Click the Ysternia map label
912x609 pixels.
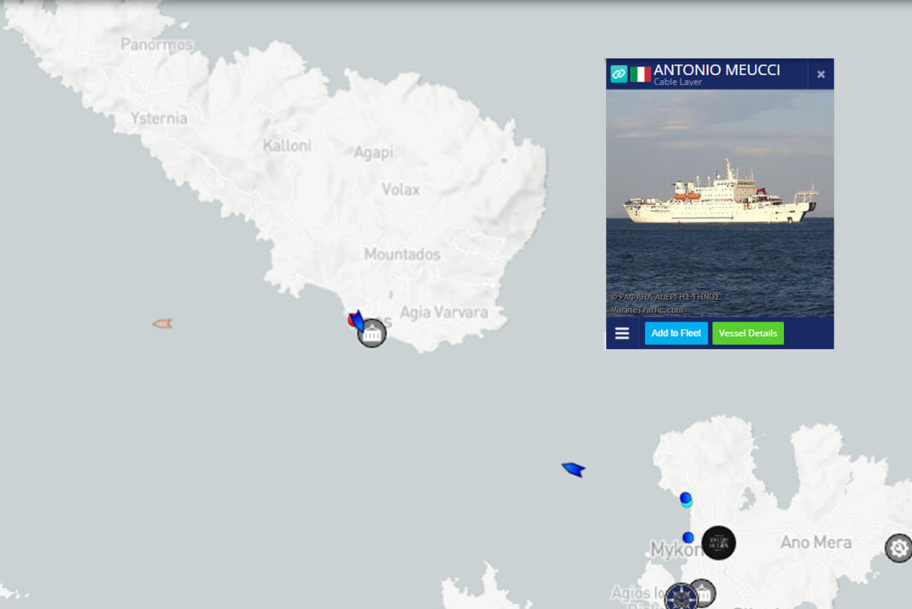pyautogui.click(x=159, y=119)
